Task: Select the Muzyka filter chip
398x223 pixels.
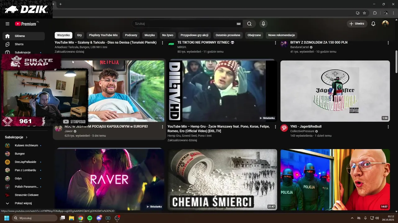Action: point(150,35)
